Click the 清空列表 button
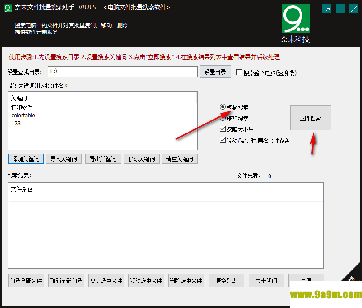The height and width of the screenshot is (308, 362). 226,281
